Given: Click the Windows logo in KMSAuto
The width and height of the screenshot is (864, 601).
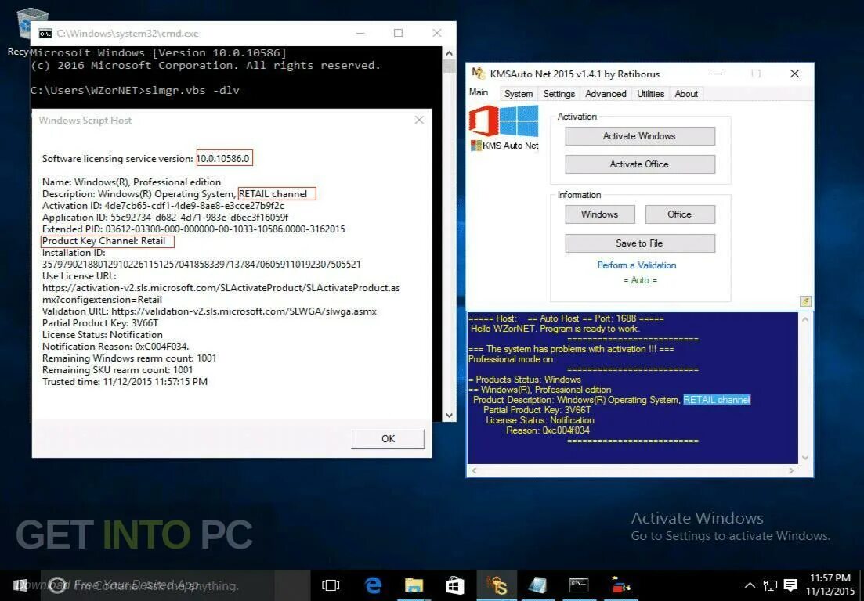Looking at the screenshot, I should (519, 121).
